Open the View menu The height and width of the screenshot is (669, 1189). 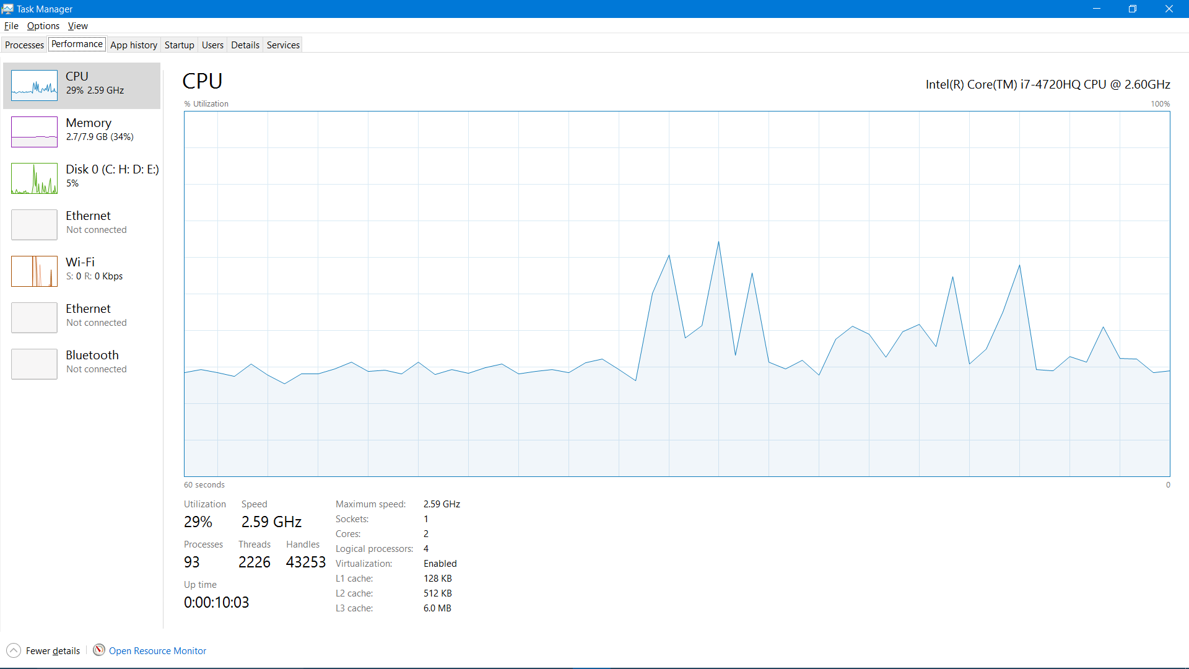click(x=78, y=25)
